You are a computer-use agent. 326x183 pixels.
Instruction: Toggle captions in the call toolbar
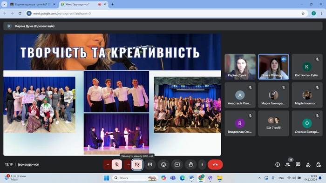click(150, 164)
